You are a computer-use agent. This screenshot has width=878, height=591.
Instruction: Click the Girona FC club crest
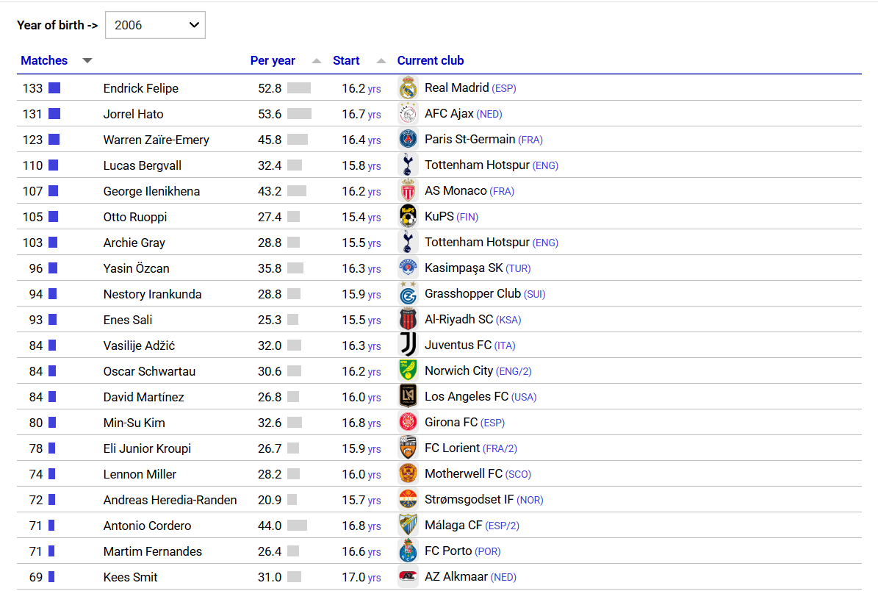409,423
